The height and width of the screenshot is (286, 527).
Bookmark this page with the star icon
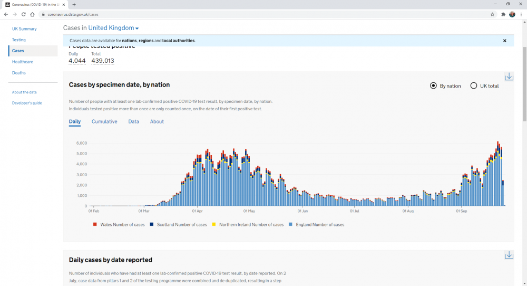coord(492,14)
